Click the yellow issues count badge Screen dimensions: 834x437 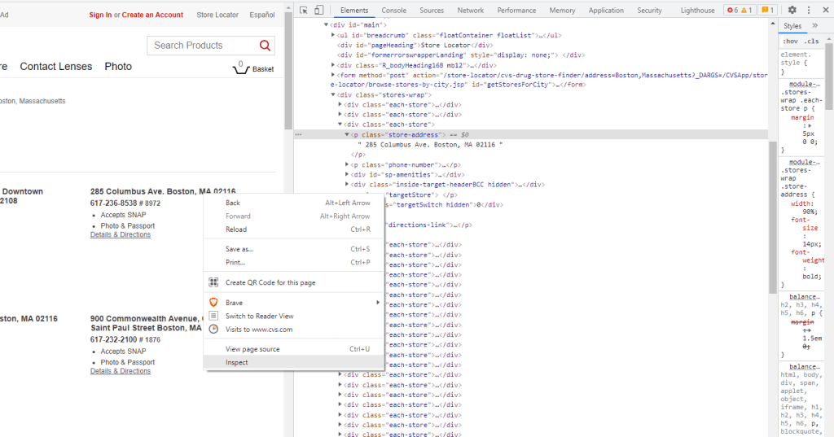pyautogui.click(x=766, y=11)
